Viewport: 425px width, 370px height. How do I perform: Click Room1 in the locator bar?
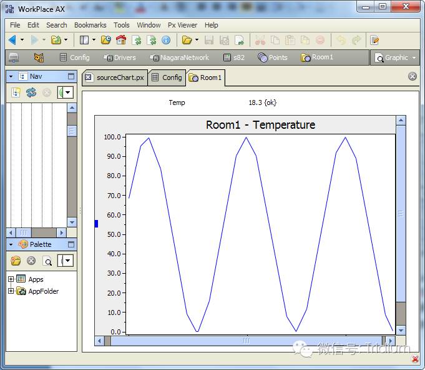point(316,57)
